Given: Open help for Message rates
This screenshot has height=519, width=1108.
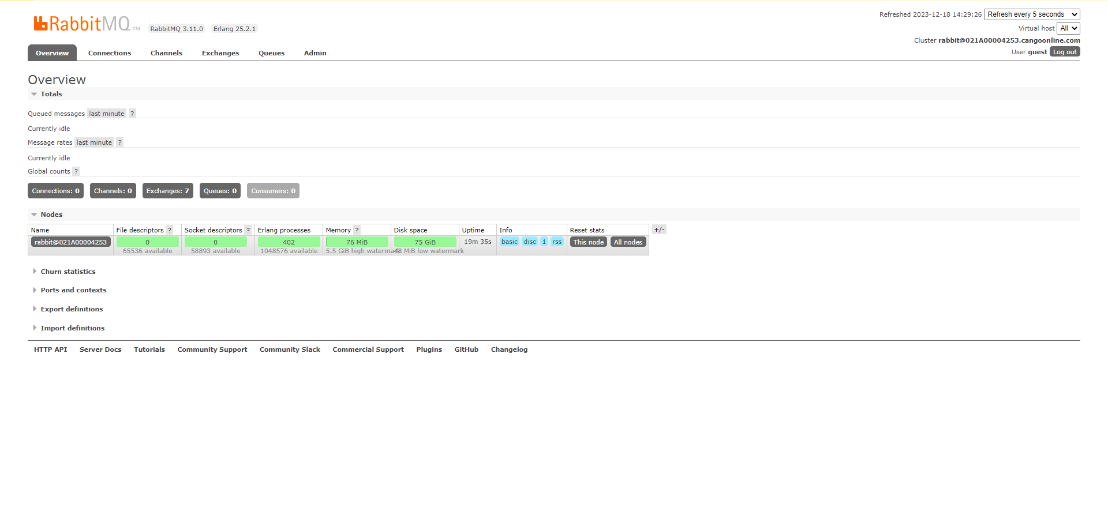Looking at the screenshot, I should 120,142.
